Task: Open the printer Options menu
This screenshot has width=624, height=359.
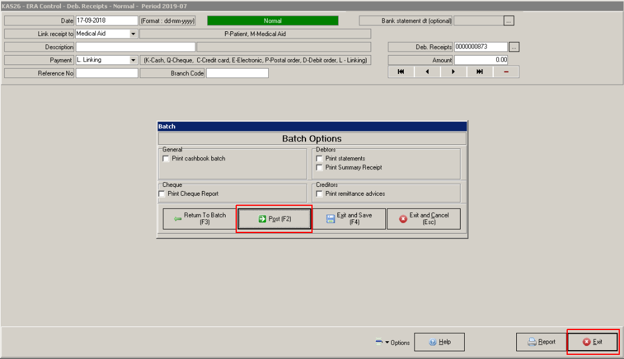Action: 393,342
